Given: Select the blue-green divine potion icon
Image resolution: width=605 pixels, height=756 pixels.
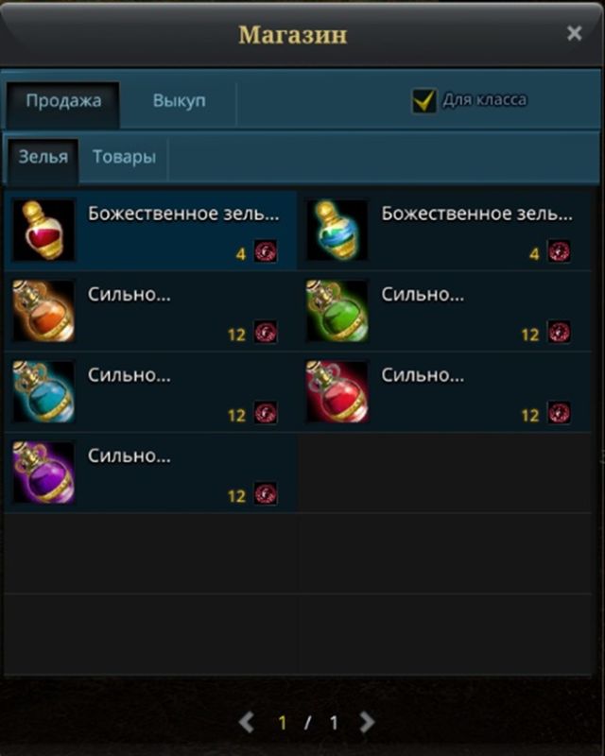Looking at the screenshot, I should (x=337, y=230).
